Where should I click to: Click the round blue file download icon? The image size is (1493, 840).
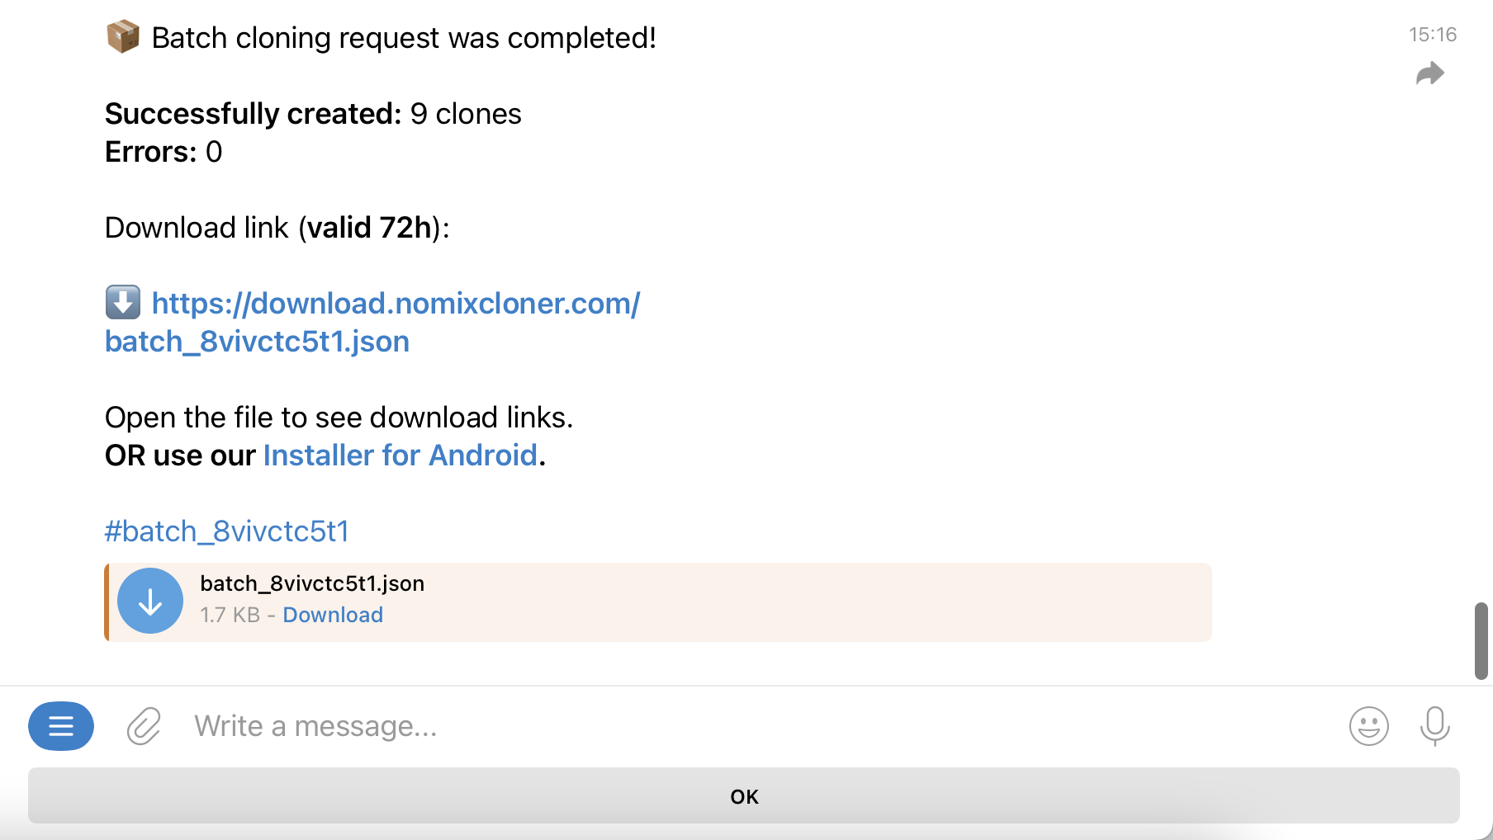[x=150, y=601]
